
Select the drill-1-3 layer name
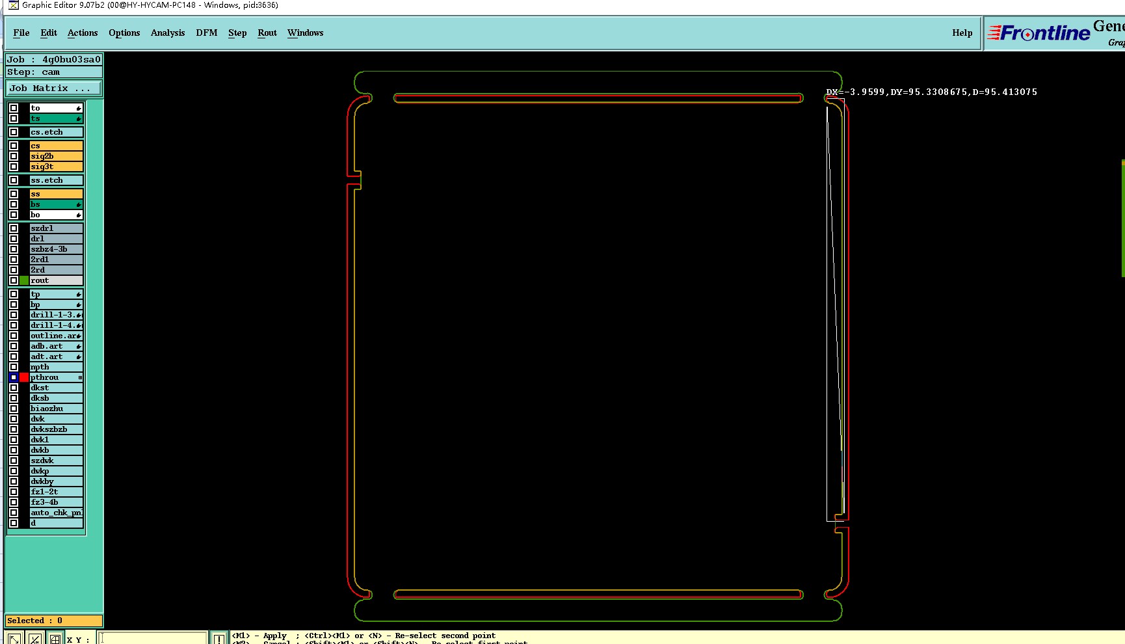click(x=57, y=315)
